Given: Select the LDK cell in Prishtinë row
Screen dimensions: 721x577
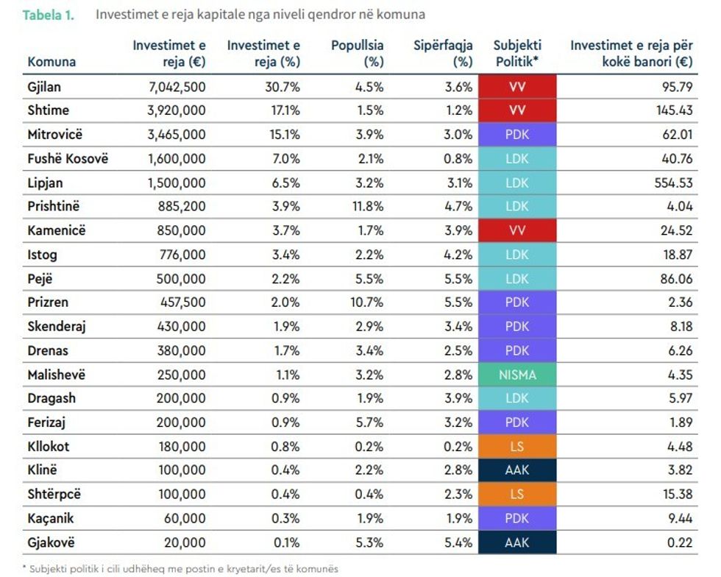Looking at the screenshot, I should (517, 207).
